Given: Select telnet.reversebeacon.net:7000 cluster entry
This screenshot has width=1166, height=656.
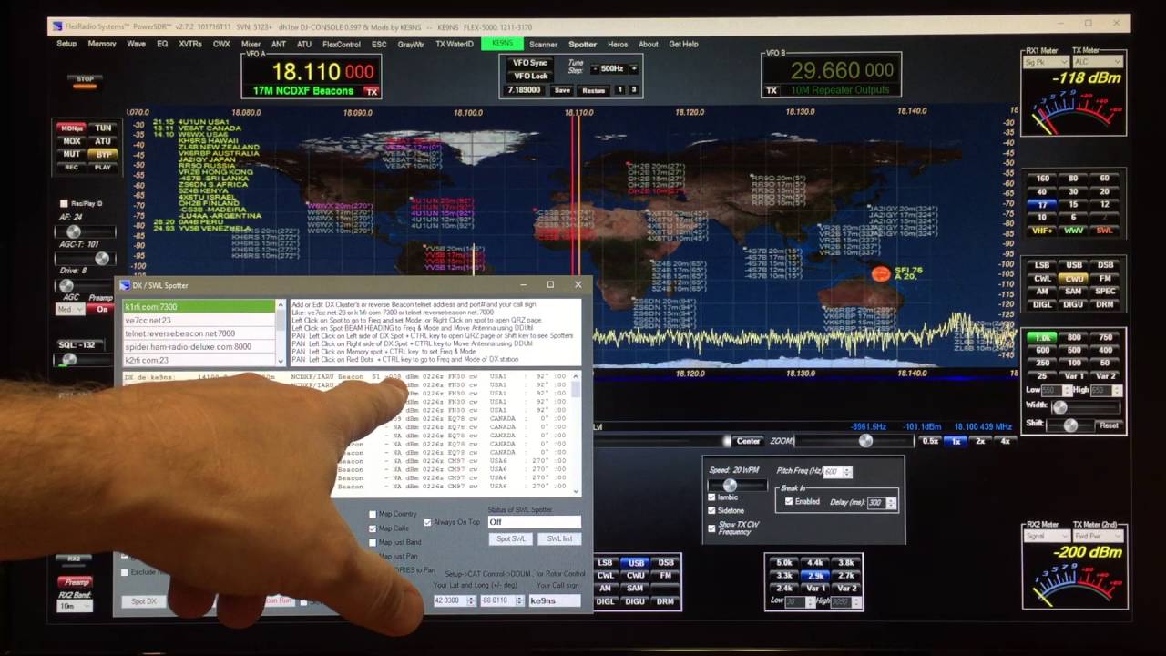Looking at the screenshot, I should [199, 333].
